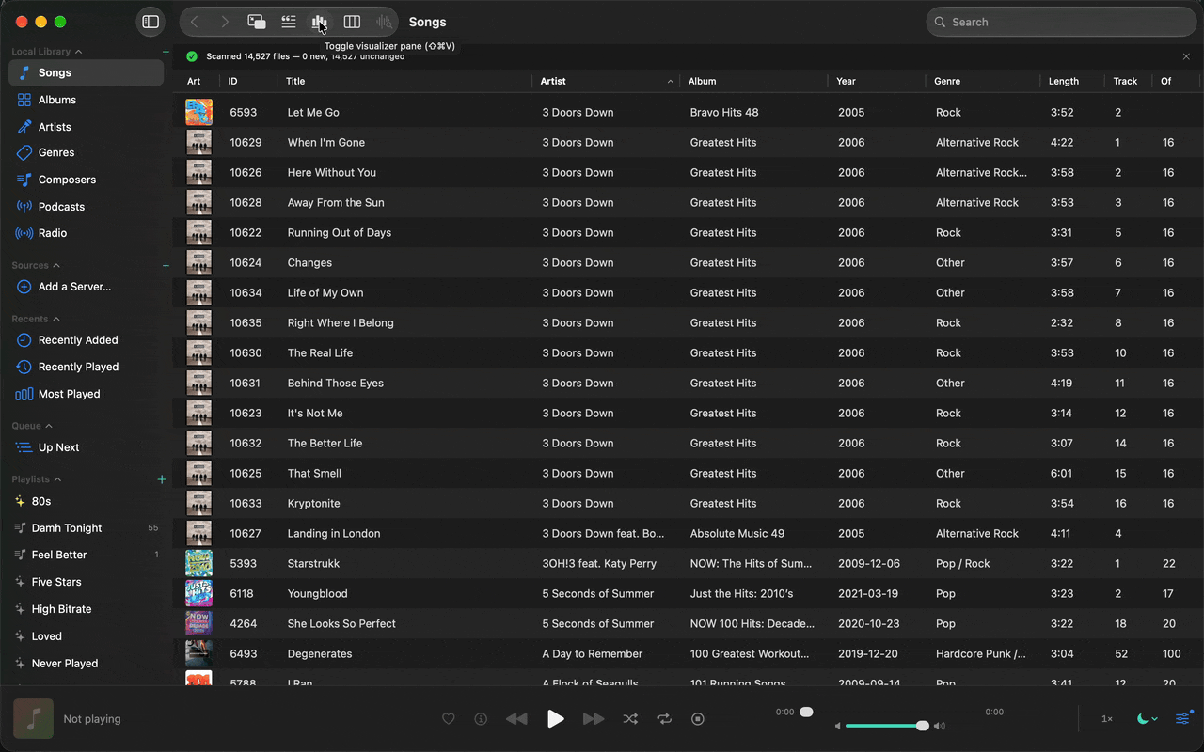Show the lyrics pane using the quote icon
Screen dimensions: 1204x752
289,22
